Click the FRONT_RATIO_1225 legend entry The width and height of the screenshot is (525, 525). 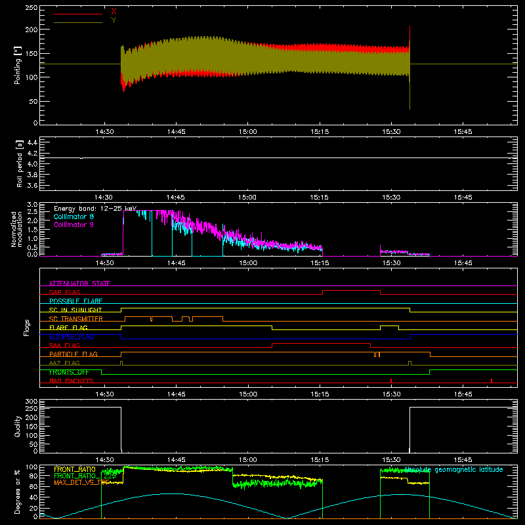pos(85,476)
